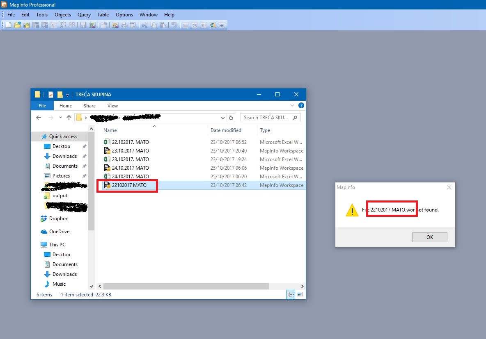Image resolution: width=486 pixels, height=339 pixels.
Task: Sort files by the Date modified column
Action: [226, 130]
